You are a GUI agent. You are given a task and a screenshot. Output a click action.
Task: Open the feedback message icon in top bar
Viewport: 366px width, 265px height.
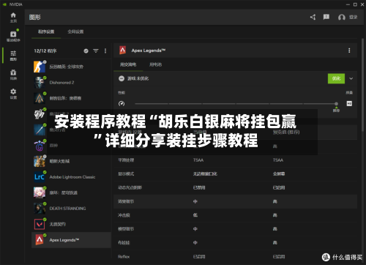(x=326, y=17)
